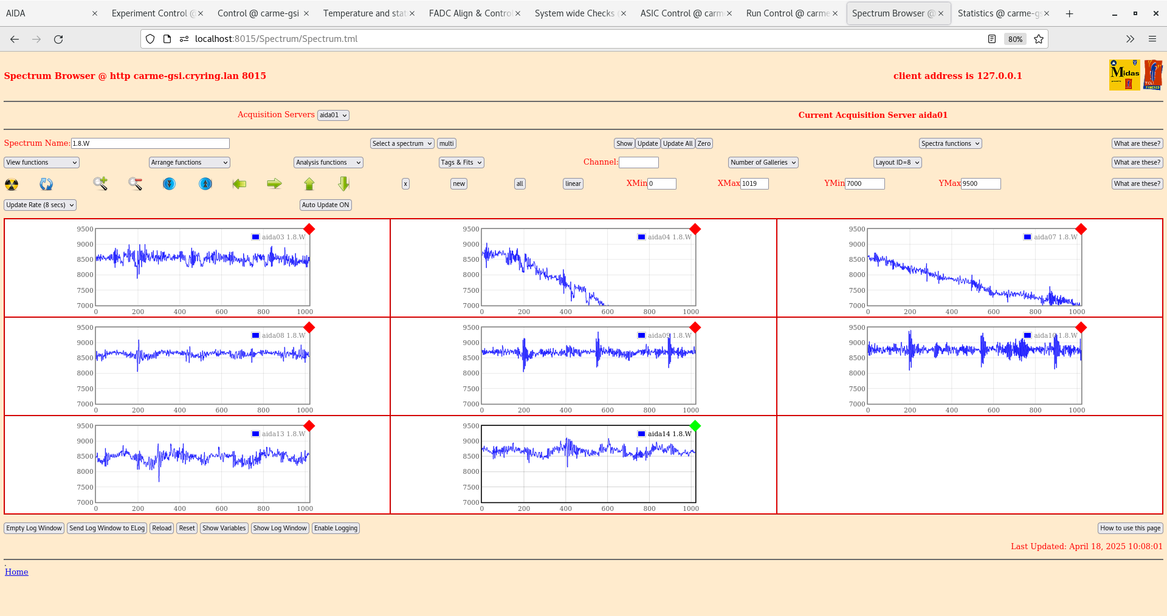Click the yellow radiation symbol icon
The height and width of the screenshot is (616, 1167).
pyautogui.click(x=12, y=184)
